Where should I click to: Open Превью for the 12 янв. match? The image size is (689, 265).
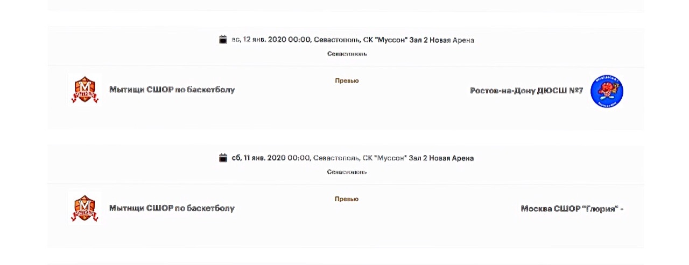pos(347,81)
